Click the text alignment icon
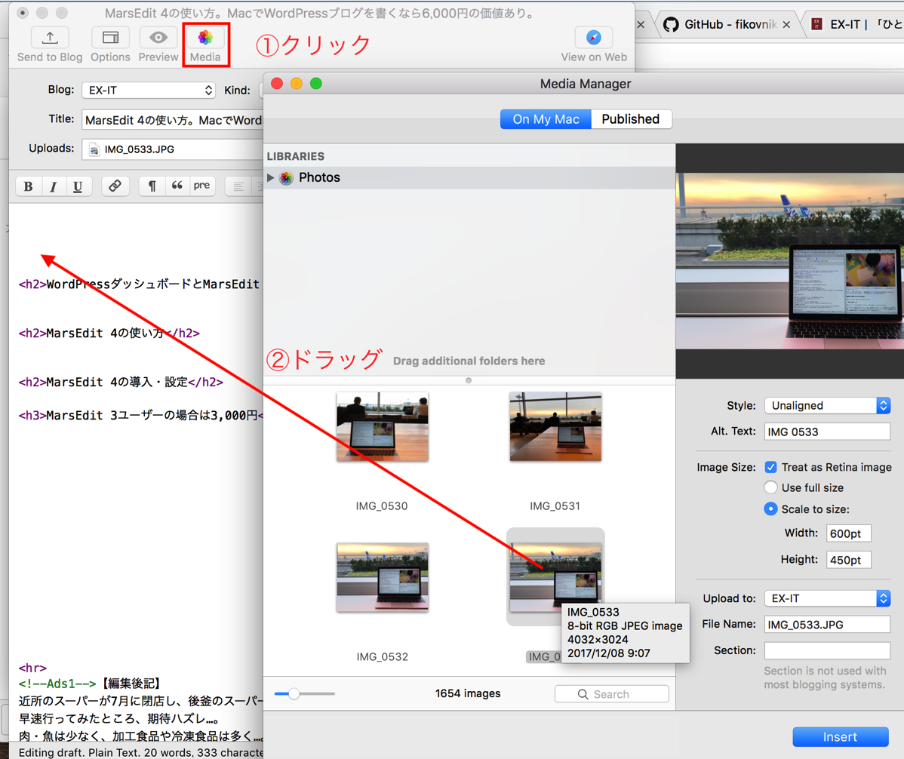904x759 pixels. 238,186
